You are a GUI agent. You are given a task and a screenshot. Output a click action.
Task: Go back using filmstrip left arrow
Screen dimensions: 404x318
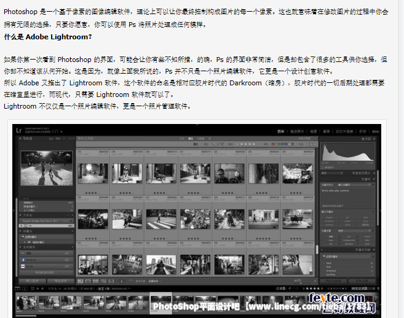coord(38,289)
